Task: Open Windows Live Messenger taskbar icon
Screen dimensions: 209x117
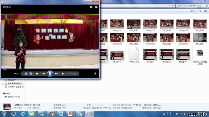Action: [42, 114]
